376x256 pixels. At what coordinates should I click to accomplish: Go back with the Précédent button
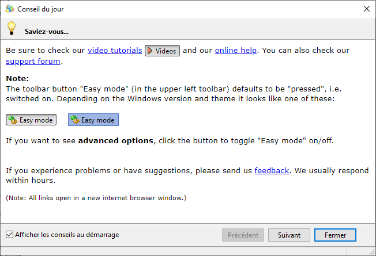[x=243, y=235]
